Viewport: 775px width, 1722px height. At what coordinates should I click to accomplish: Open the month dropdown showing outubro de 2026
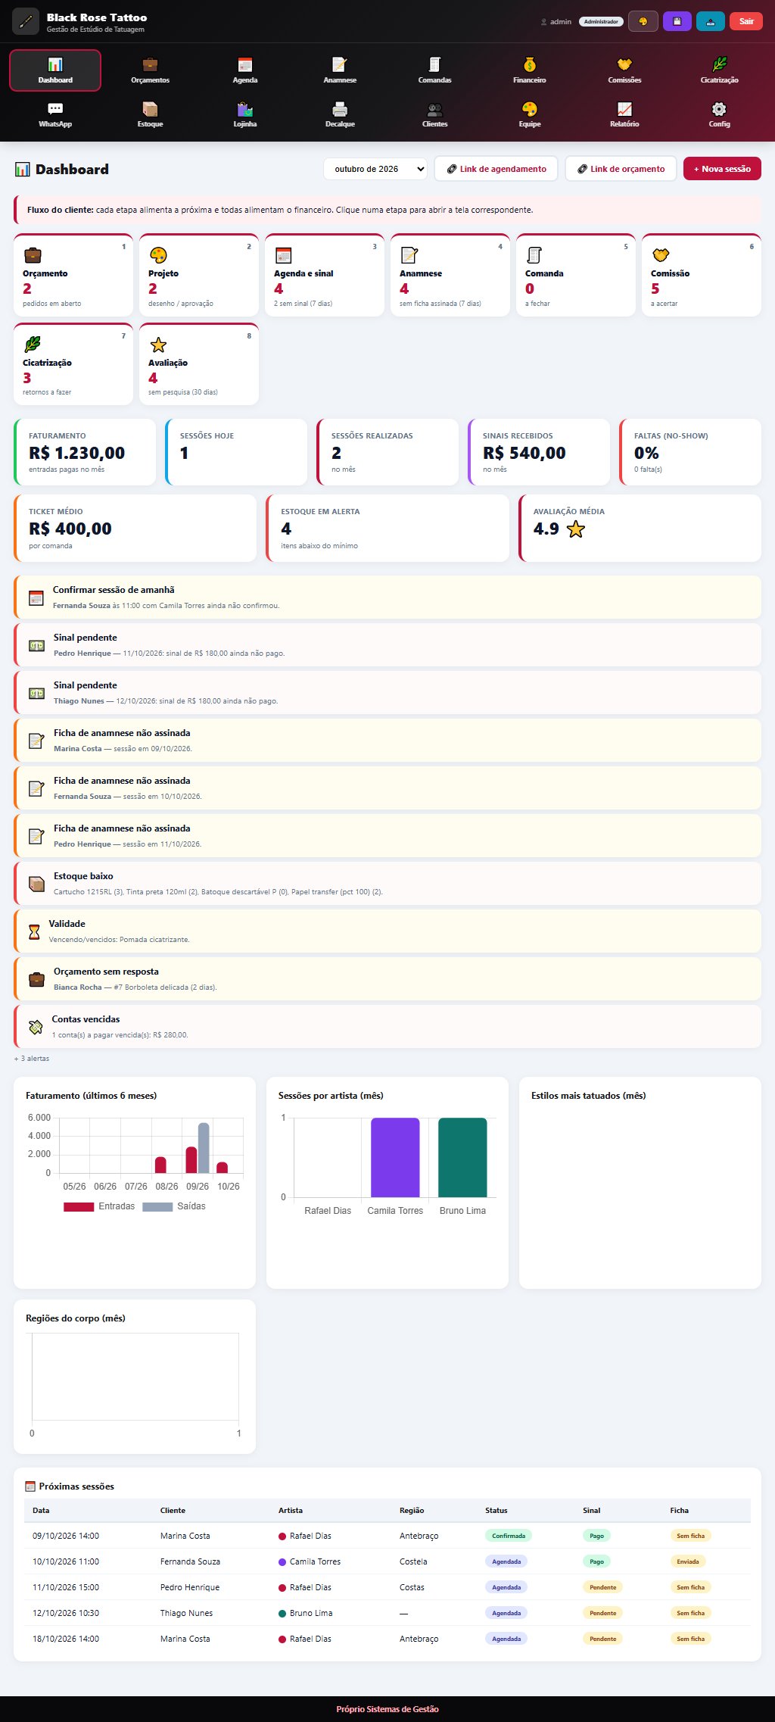pos(375,169)
